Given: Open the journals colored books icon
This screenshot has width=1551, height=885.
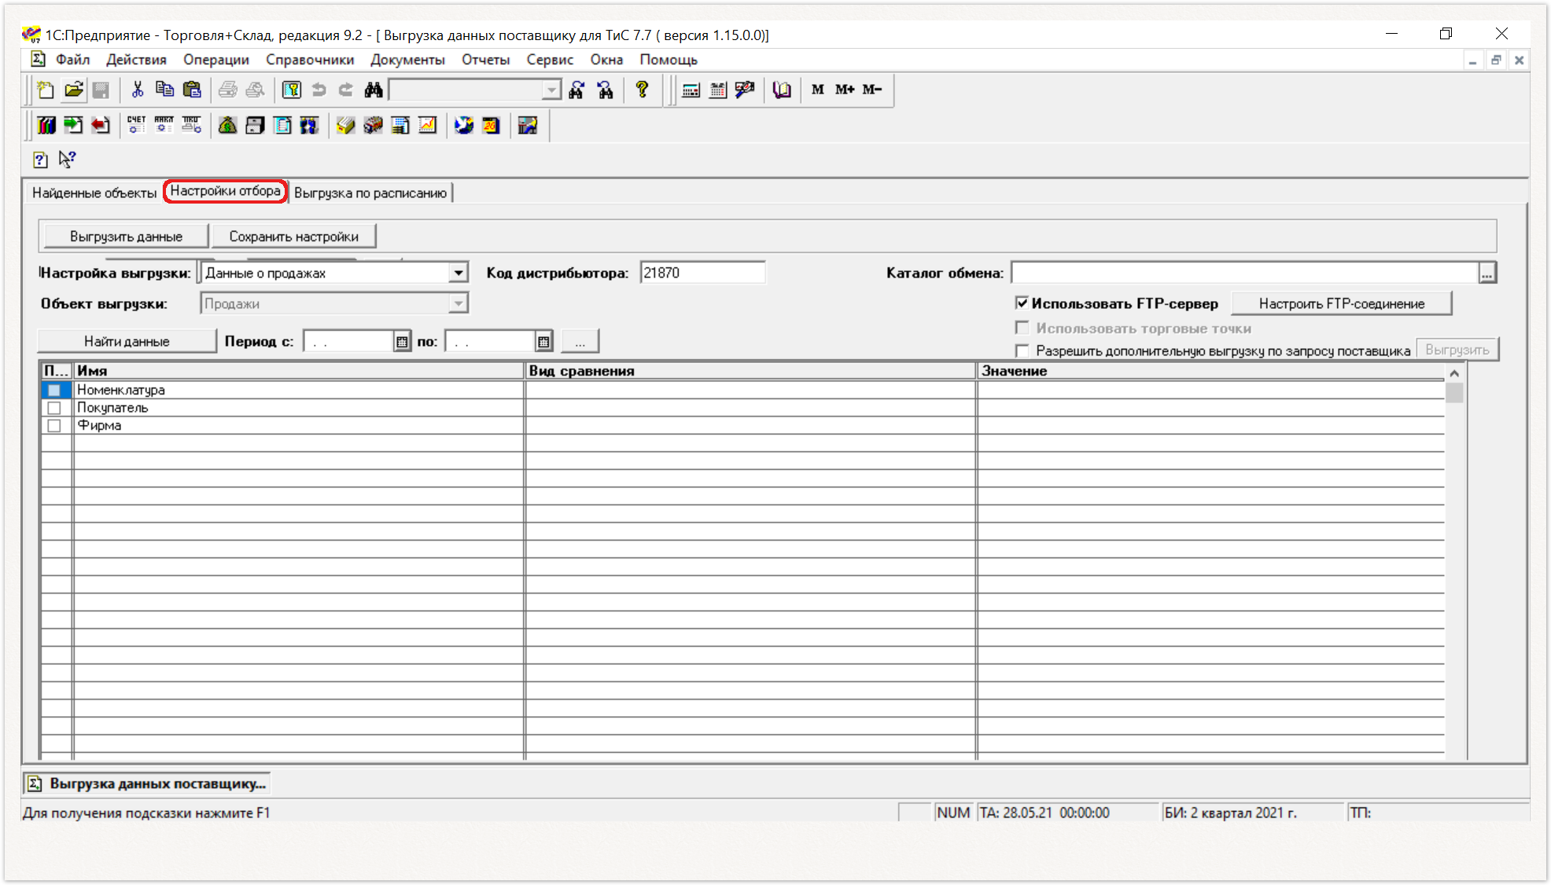Looking at the screenshot, I should click(46, 125).
